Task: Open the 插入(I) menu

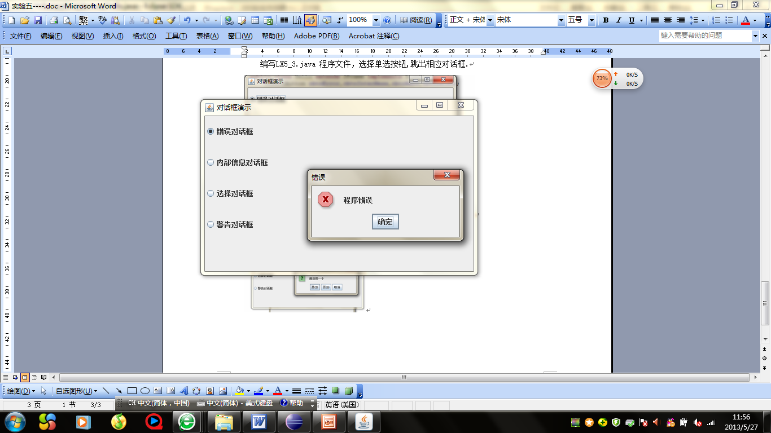Action: 113,36
